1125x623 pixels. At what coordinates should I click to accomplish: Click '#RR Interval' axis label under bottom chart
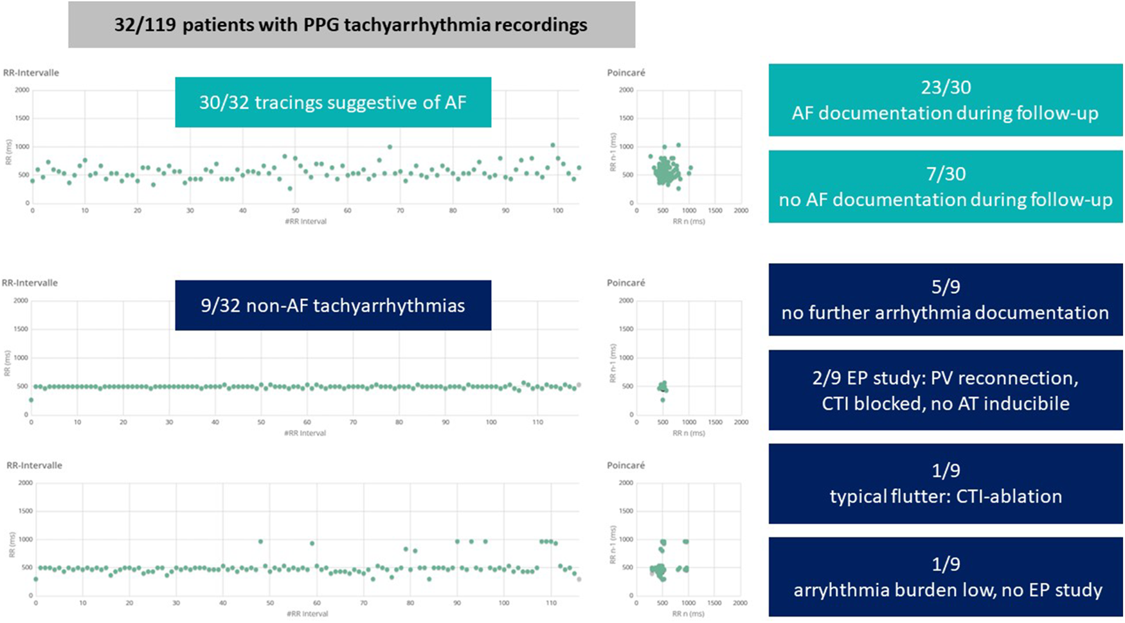(307, 613)
